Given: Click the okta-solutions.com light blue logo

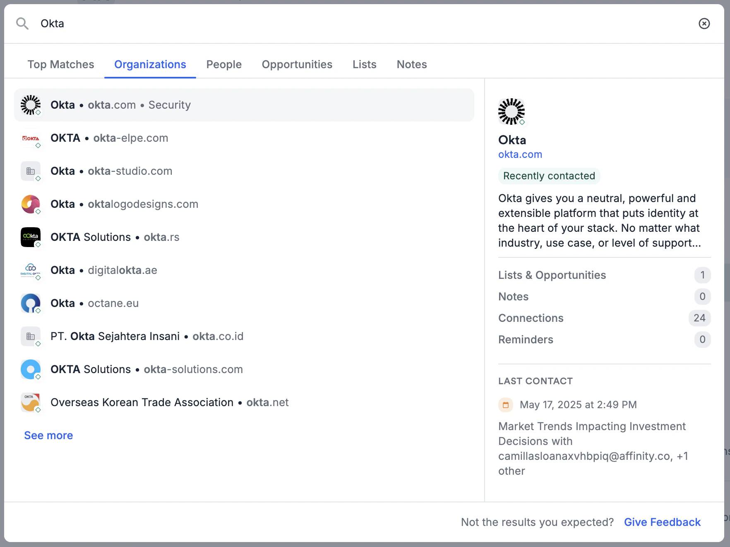Looking at the screenshot, I should point(31,369).
